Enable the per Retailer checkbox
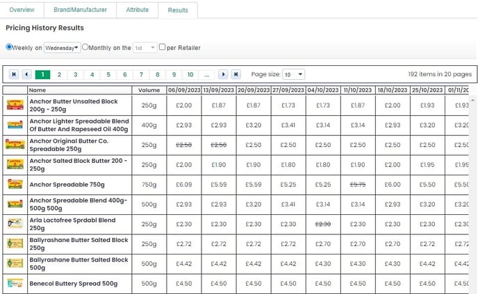Image resolution: width=478 pixels, height=294 pixels. coord(162,47)
